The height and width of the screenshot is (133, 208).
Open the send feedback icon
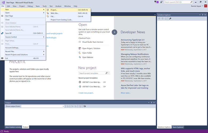pyautogui.click(x=161, y=2)
